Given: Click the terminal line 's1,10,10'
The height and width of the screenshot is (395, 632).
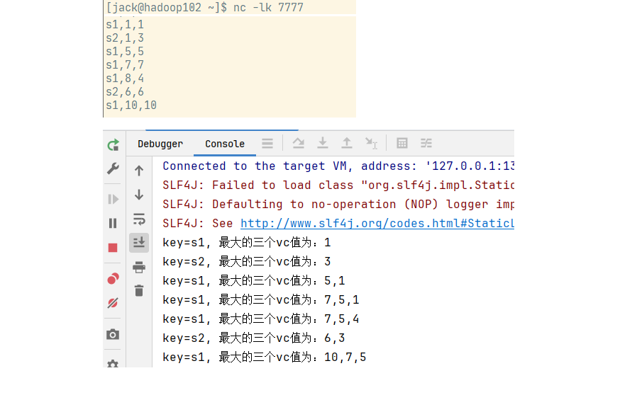Looking at the screenshot, I should tap(131, 105).
